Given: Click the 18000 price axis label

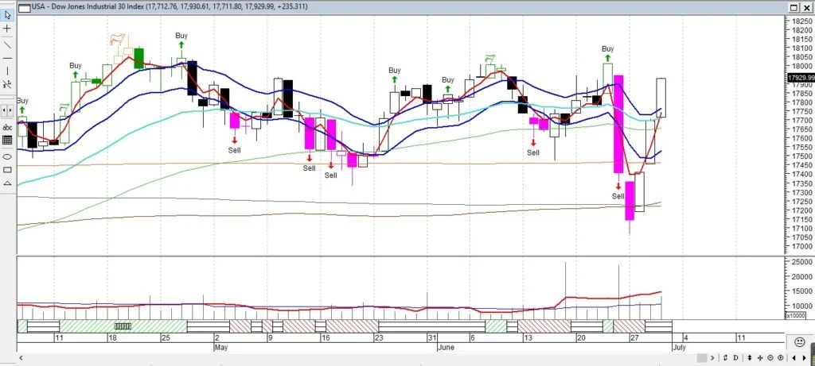Looking at the screenshot, I should click(x=802, y=66).
